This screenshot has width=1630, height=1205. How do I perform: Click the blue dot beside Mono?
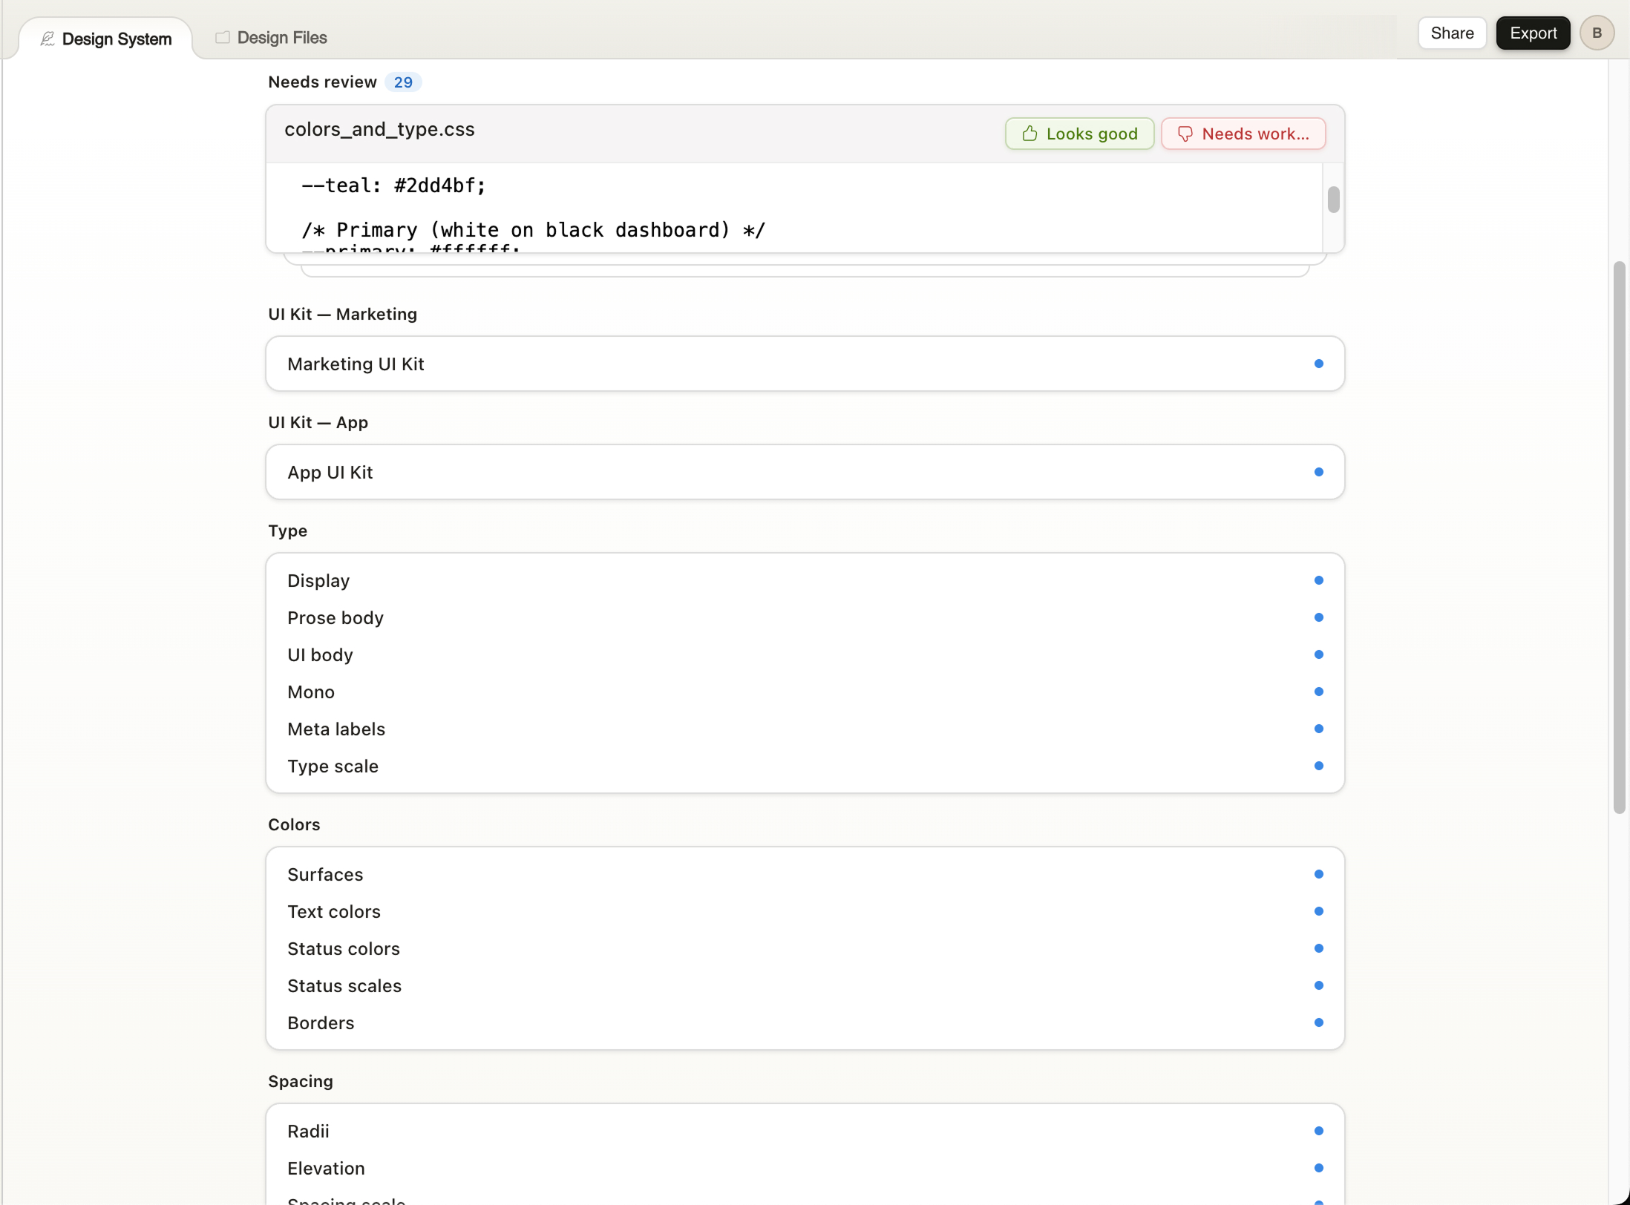[x=1318, y=692]
